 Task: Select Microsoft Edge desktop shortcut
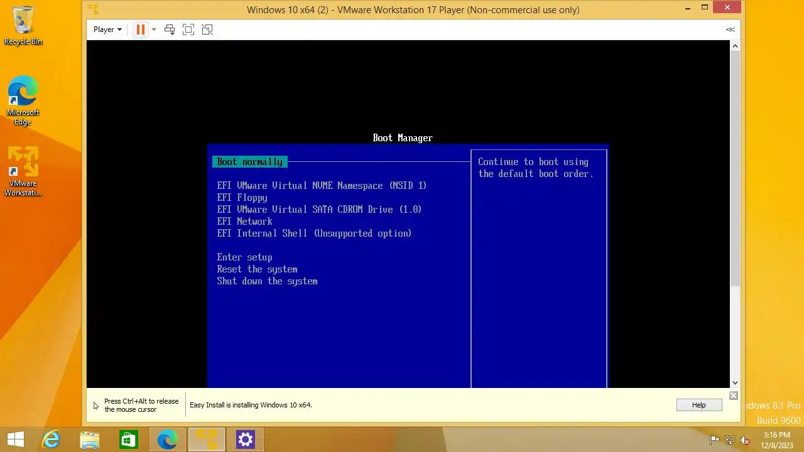click(x=23, y=100)
